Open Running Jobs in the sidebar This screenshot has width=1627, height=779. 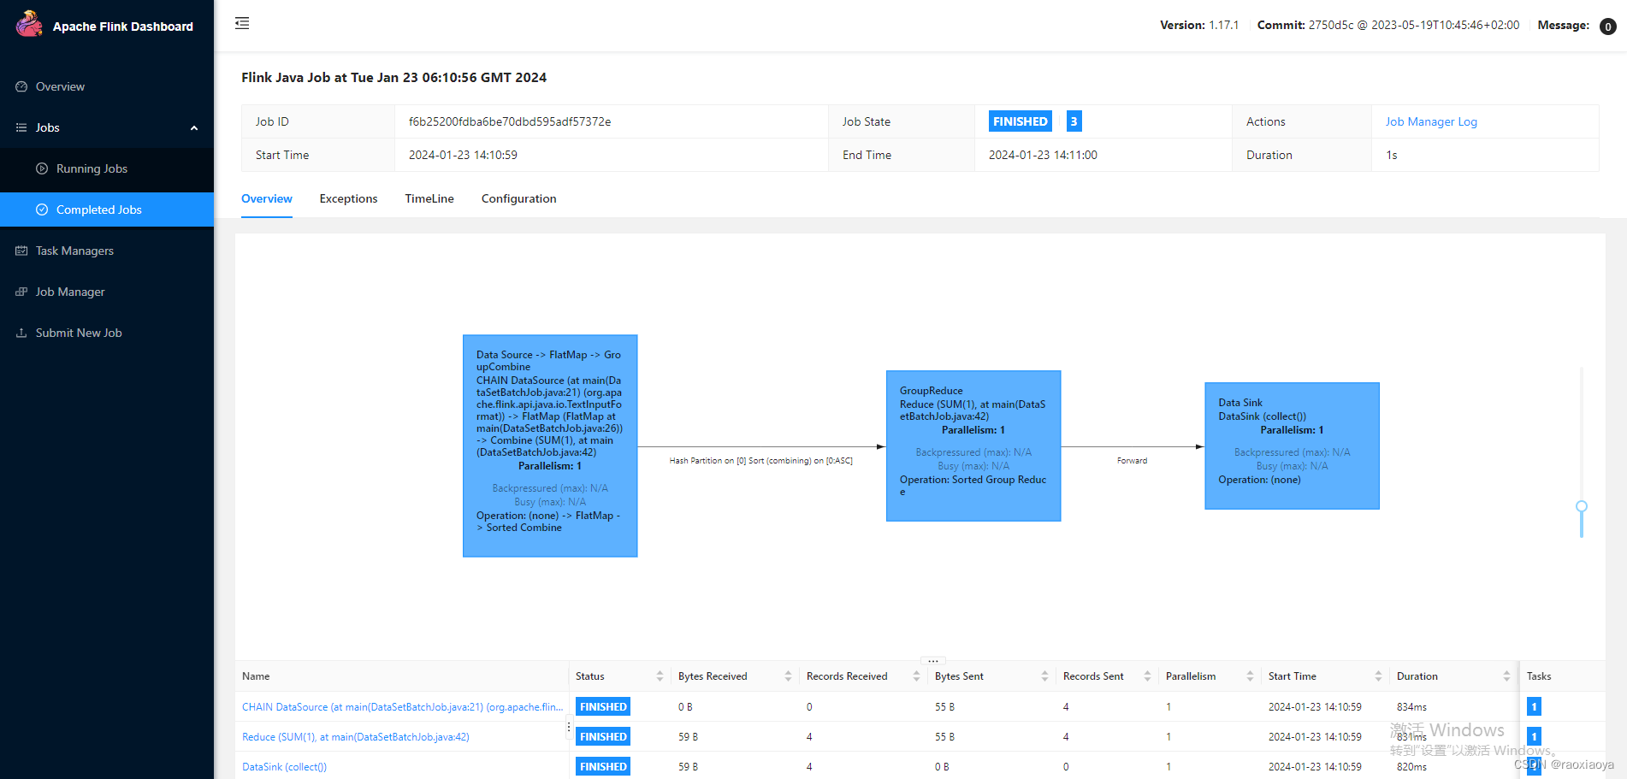click(x=107, y=168)
